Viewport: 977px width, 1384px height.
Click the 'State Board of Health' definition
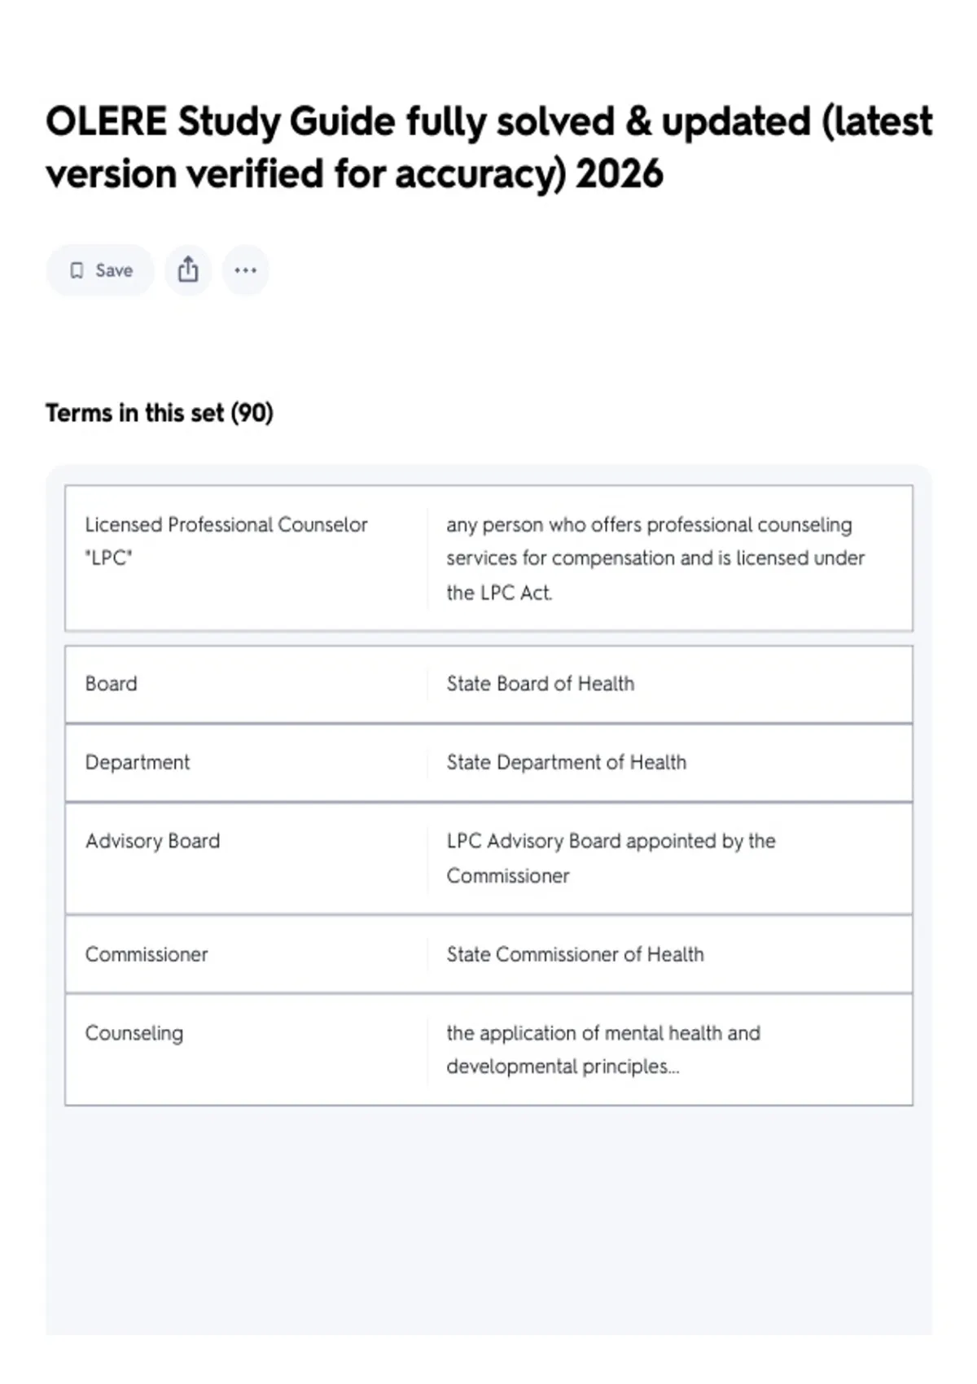[x=540, y=684]
